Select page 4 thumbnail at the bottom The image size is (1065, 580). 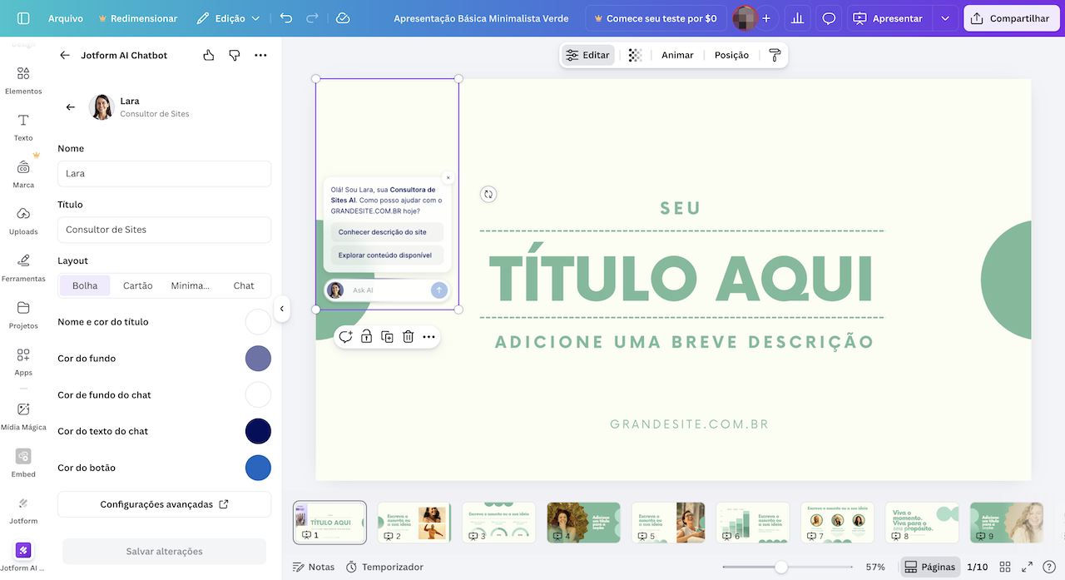click(583, 522)
